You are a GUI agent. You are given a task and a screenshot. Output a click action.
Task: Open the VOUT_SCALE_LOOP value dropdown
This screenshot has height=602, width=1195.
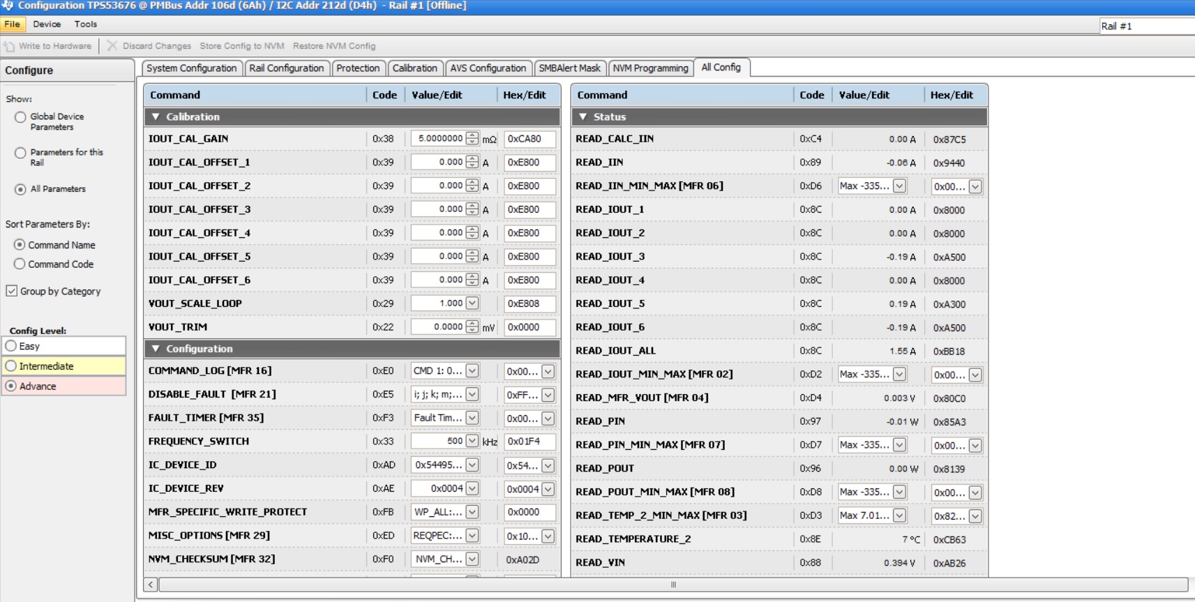pyautogui.click(x=472, y=303)
